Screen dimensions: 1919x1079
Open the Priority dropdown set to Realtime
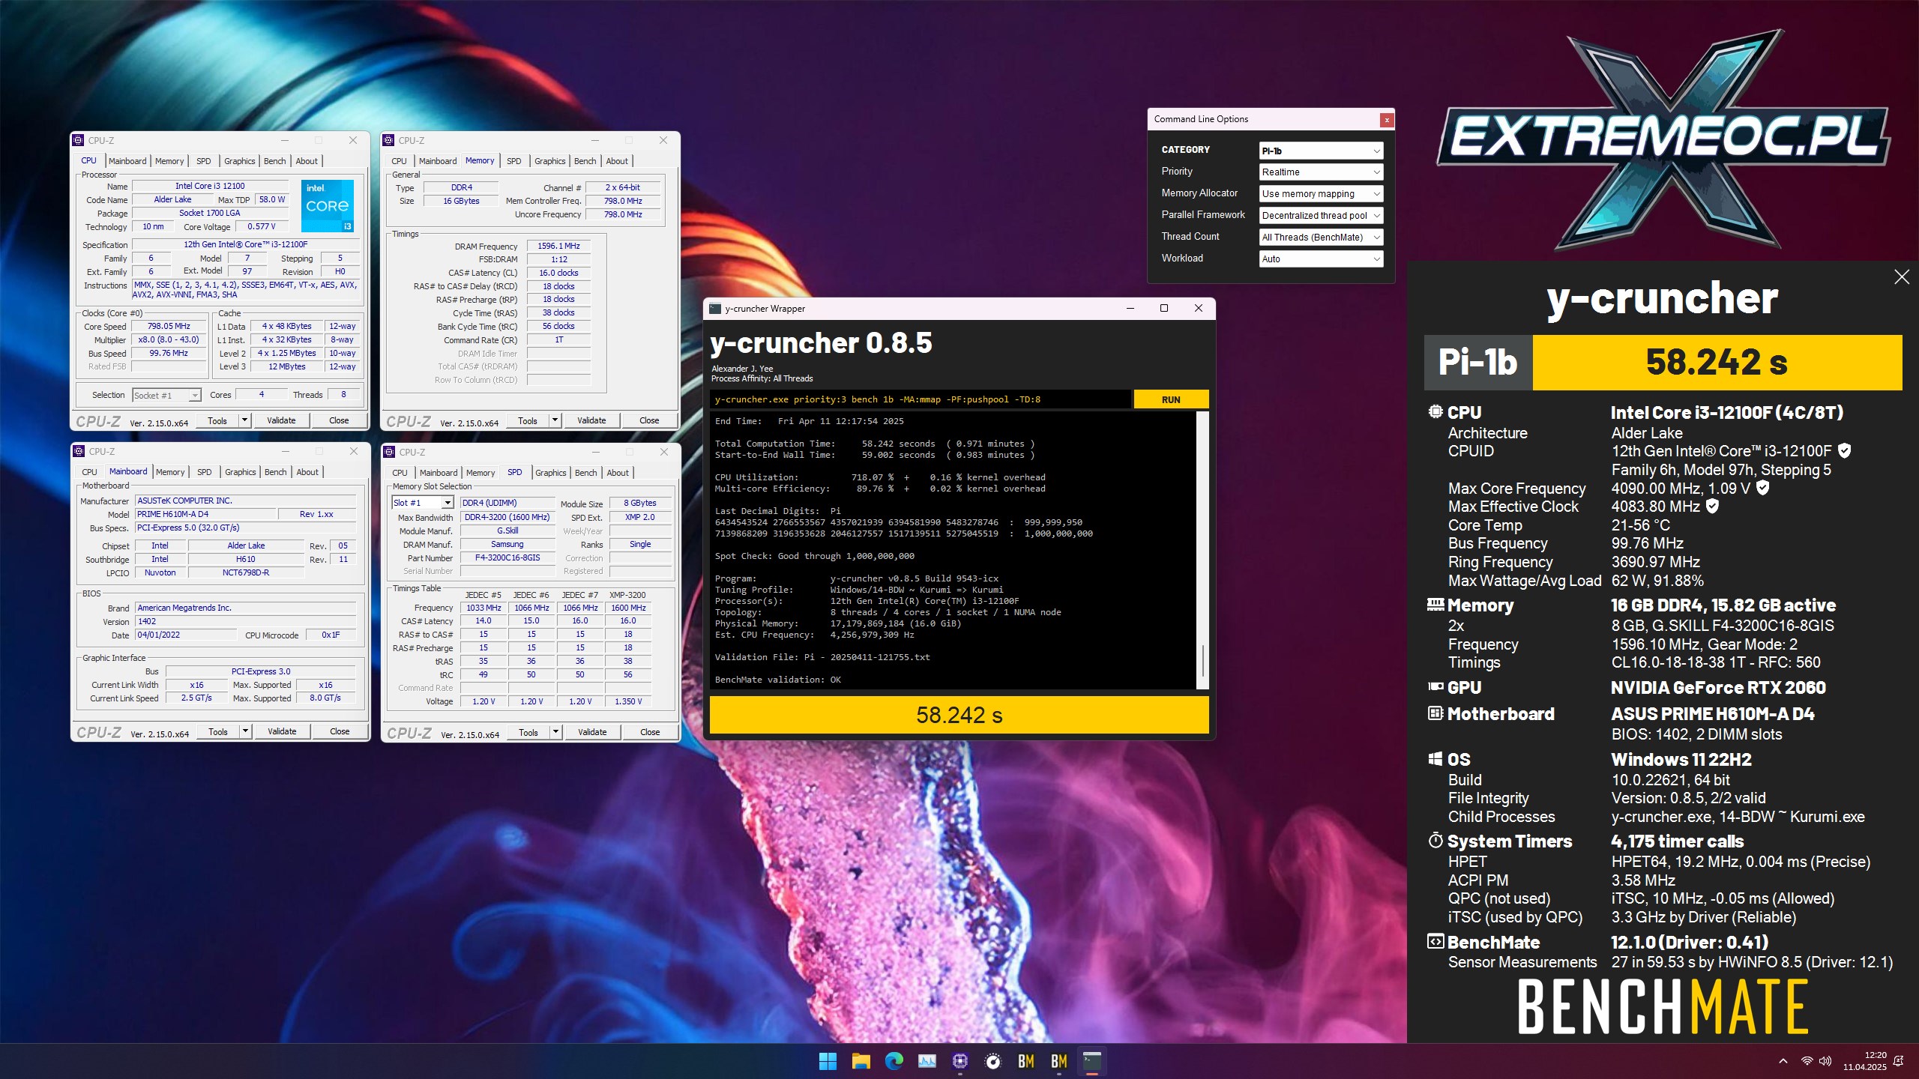coord(1321,172)
